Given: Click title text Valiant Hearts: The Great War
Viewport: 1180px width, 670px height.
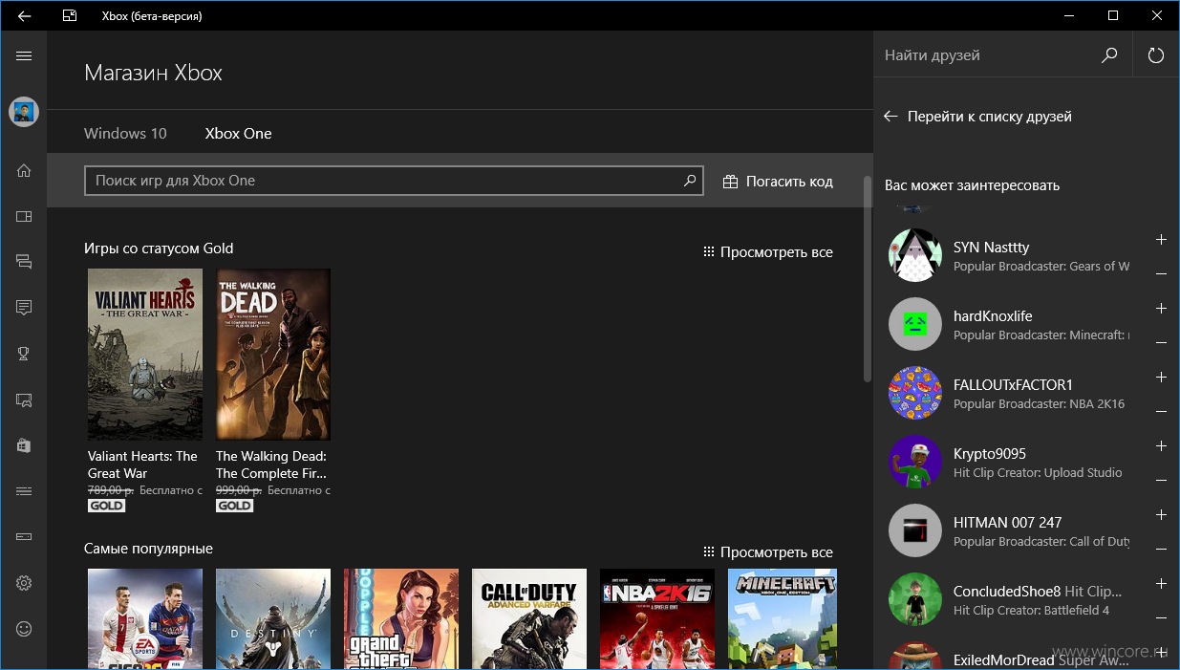Looking at the screenshot, I should (142, 465).
